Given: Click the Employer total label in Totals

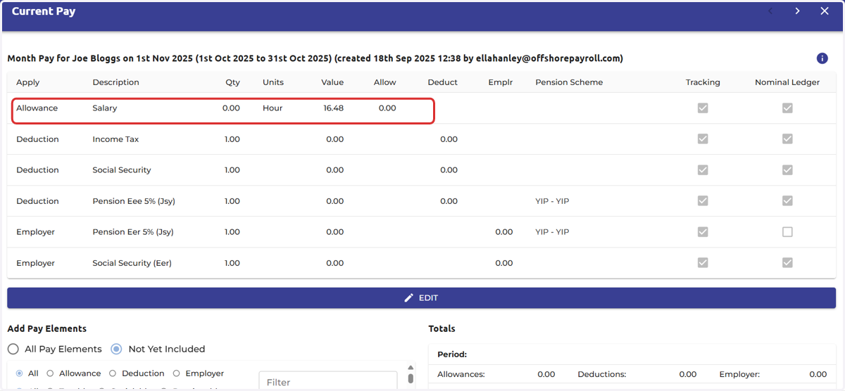Looking at the screenshot, I should pyautogui.click(x=739, y=374).
